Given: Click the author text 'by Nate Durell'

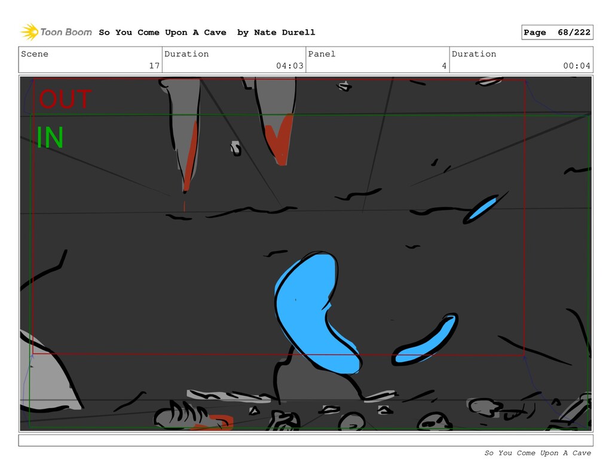Looking at the screenshot, I should click(x=276, y=32).
